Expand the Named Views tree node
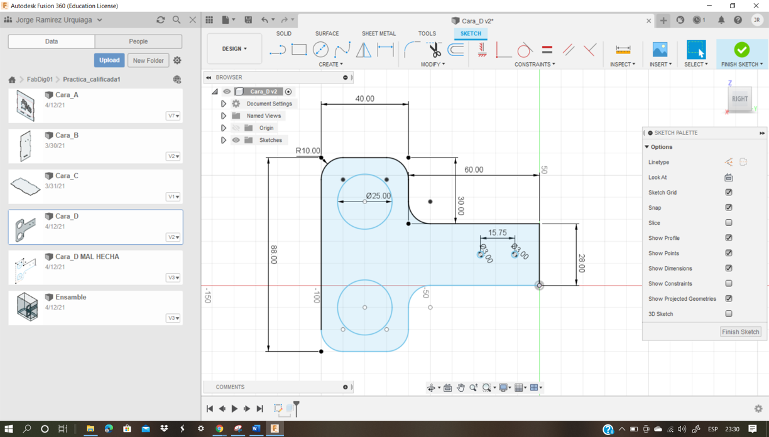 point(224,116)
